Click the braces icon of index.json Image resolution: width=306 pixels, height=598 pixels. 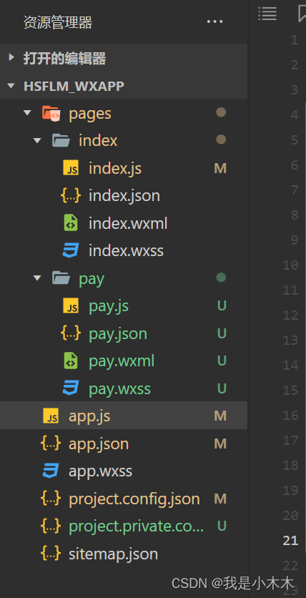71,196
